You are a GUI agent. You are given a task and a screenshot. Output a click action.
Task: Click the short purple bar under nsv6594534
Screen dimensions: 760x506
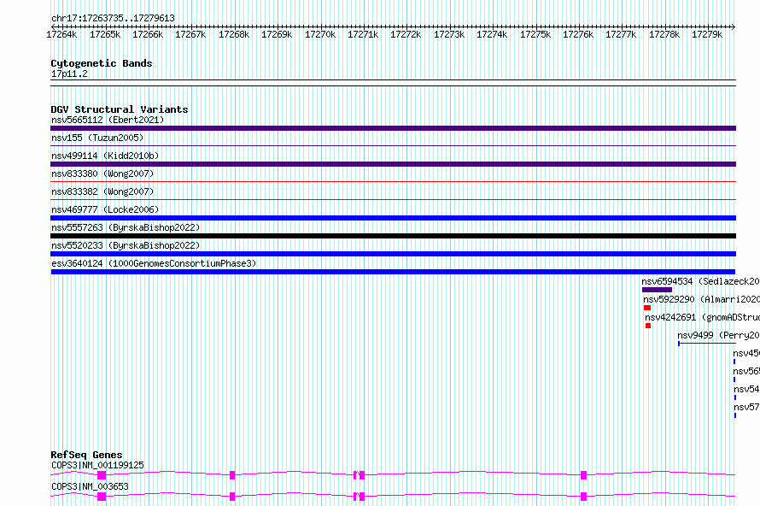coord(657,290)
